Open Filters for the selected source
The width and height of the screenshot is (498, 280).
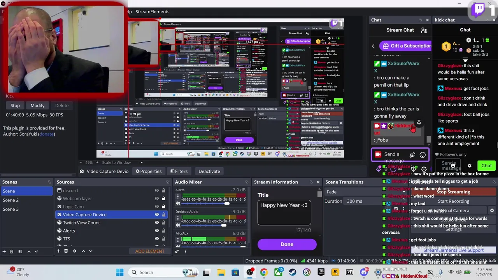click(179, 171)
